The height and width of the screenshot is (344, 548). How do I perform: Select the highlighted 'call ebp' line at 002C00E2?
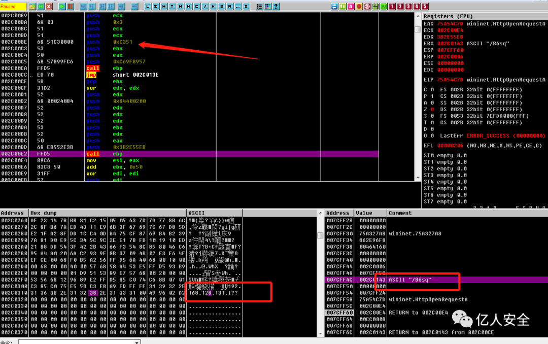[x=189, y=154]
